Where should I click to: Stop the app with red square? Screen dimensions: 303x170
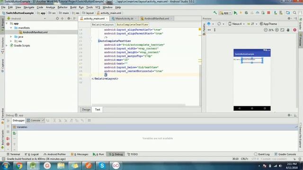(x=268, y=13)
